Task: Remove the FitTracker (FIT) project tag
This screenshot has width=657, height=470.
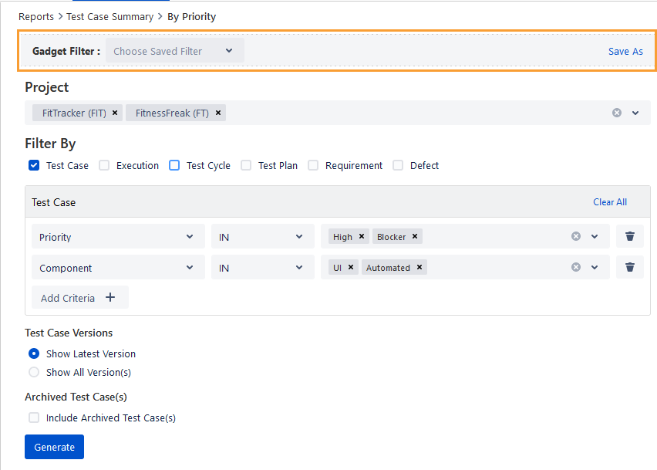Action: (x=115, y=113)
